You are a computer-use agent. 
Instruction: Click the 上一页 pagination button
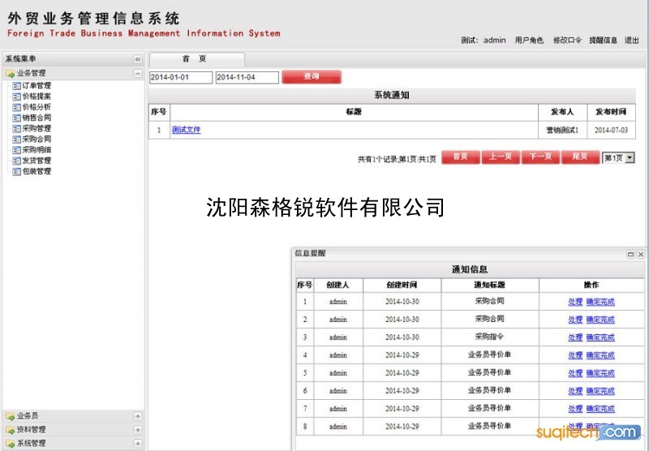pyautogui.click(x=501, y=157)
